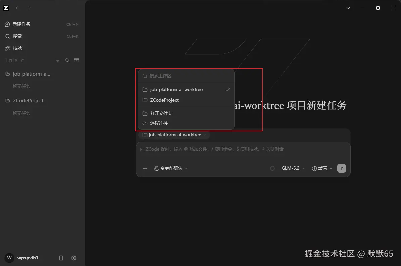Choose job-platform-ai-worktree in the popup list
Screen dimensions: 401x266
click(186, 90)
